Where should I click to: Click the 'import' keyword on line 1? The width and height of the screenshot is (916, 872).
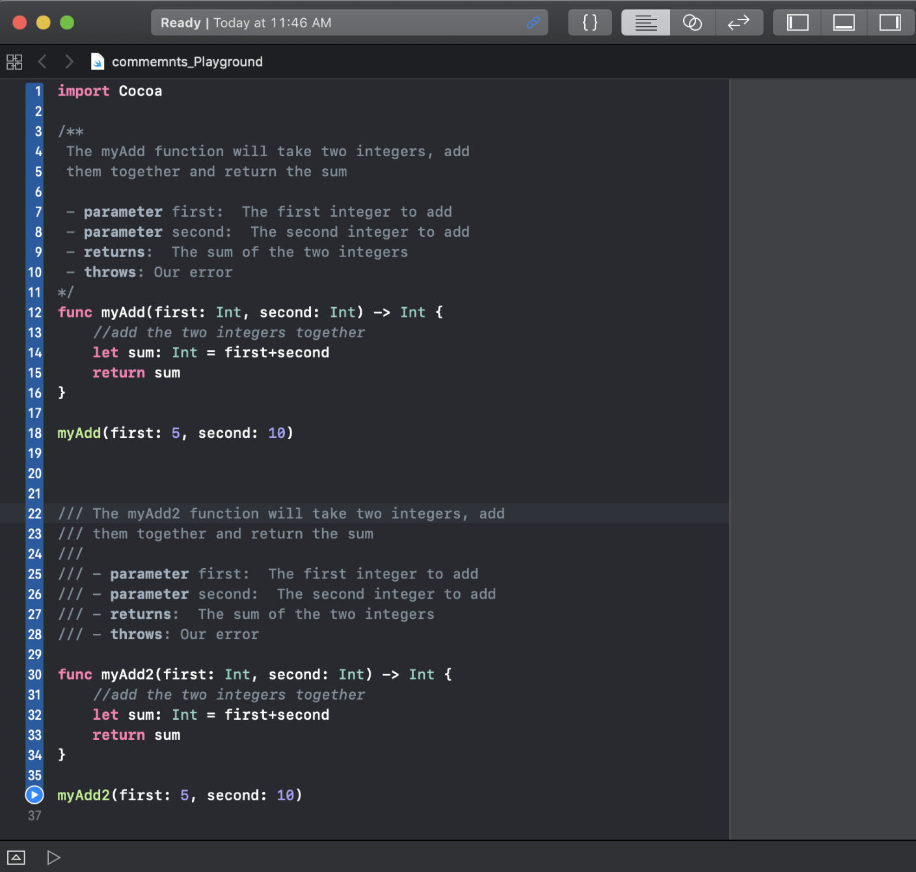click(83, 91)
